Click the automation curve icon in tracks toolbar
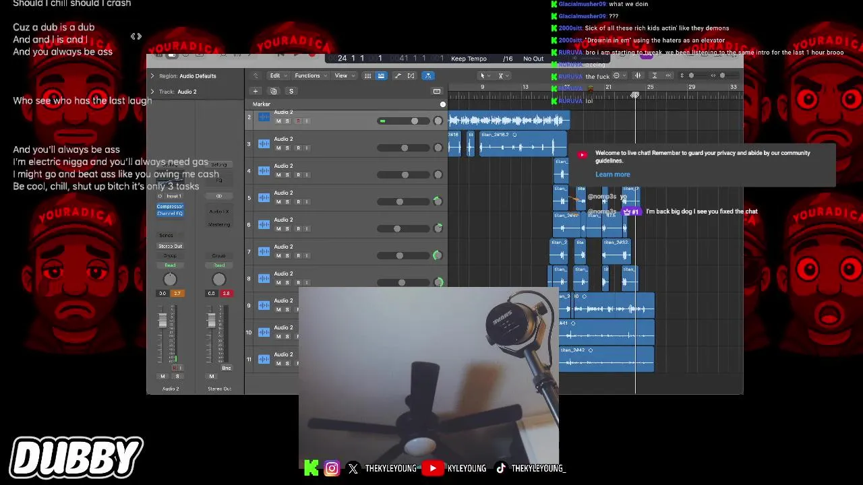The width and height of the screenshot is (863, 485). [398, 75]
